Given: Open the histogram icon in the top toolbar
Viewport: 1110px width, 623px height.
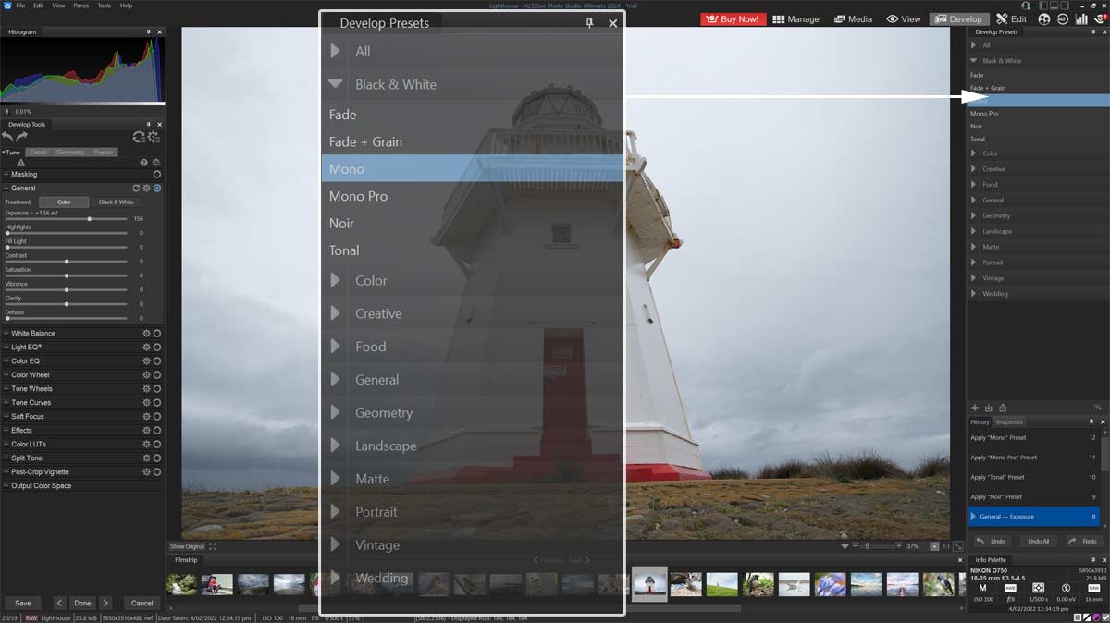Looking at the screenshot, I should [x=1082, y=18].
